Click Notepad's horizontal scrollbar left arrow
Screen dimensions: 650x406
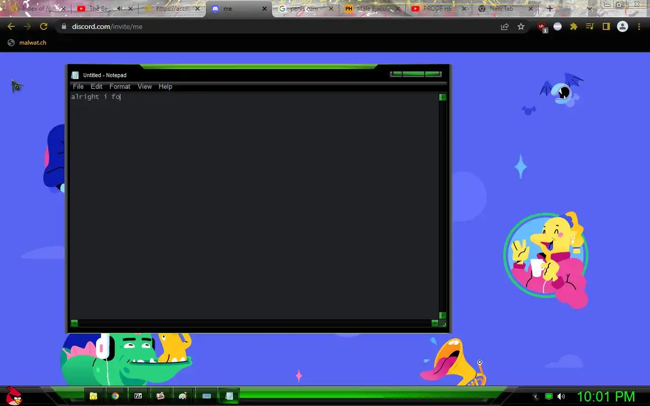[x=74, y=323]
